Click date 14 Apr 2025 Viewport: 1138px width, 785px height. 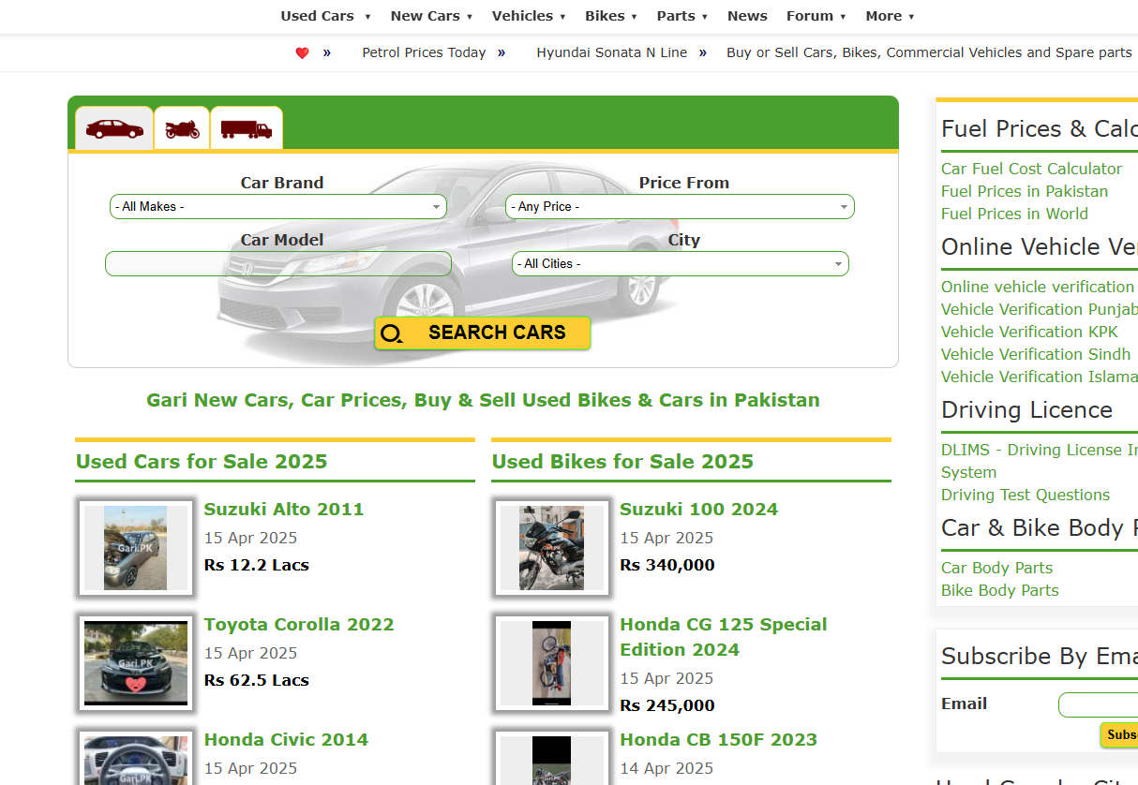pyautogui.click(x=666, y=768)
